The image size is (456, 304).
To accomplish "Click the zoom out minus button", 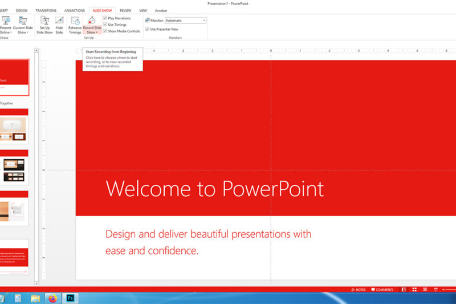I will click(443, 289).
